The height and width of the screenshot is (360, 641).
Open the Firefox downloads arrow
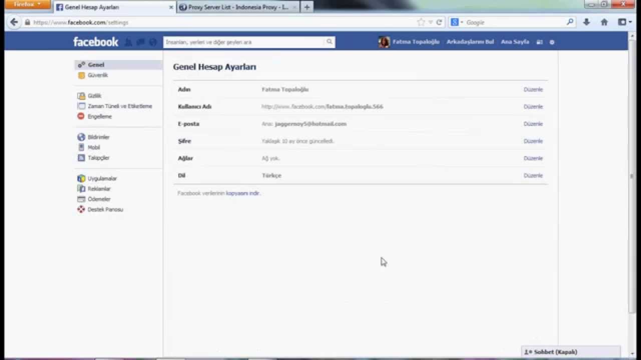pos(586,22)
